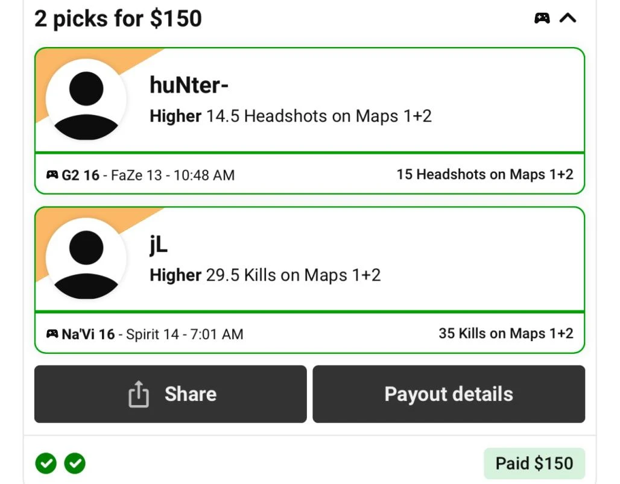
Task: Click the first green checkmark icon
Action: (x=46, y=463)
